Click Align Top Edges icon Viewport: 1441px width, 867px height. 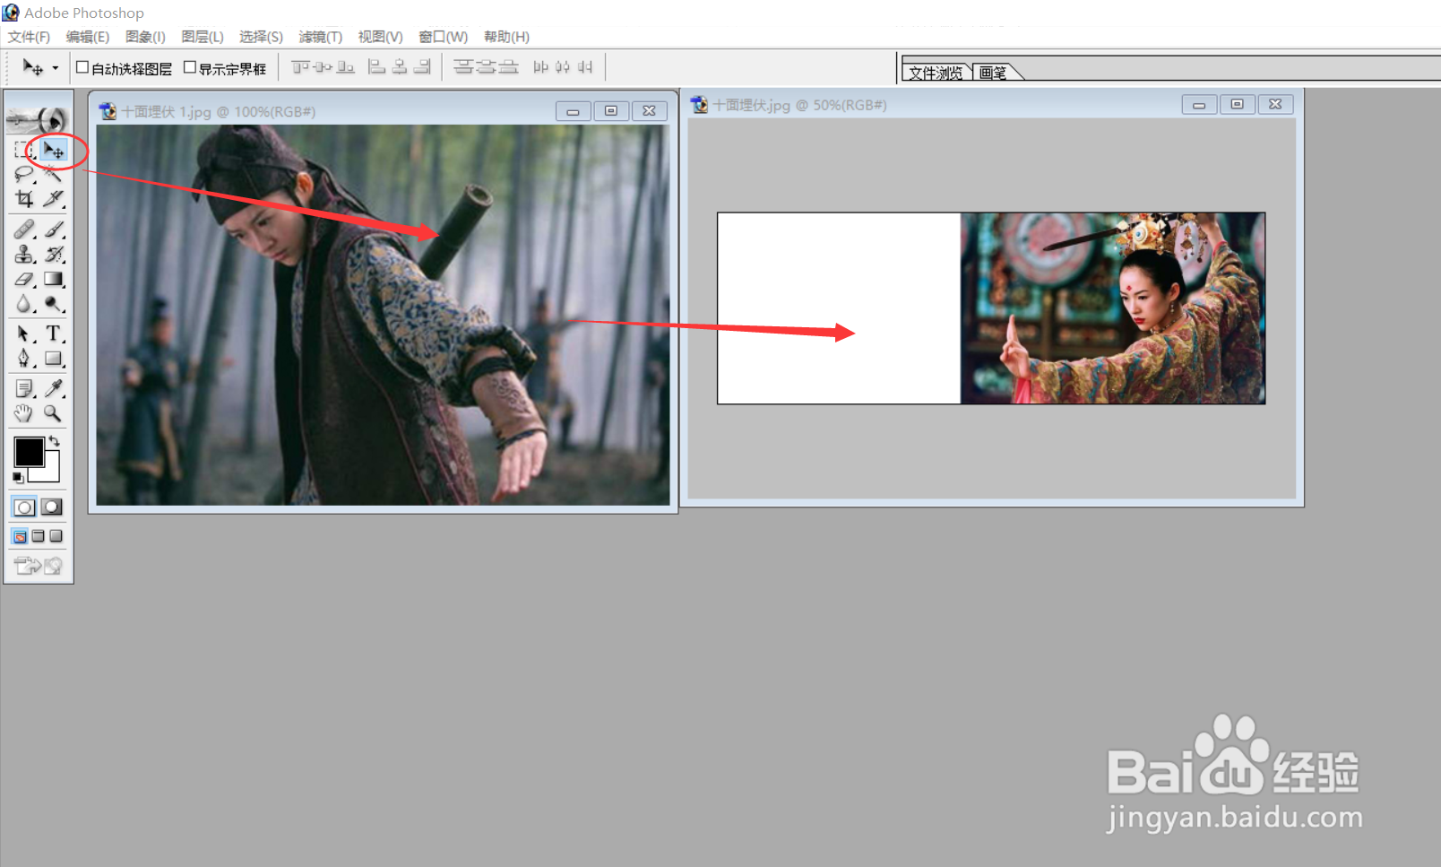coord(301,67)
